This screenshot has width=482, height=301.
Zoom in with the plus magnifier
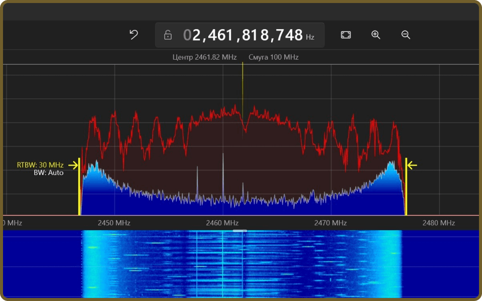coord(376,35)
